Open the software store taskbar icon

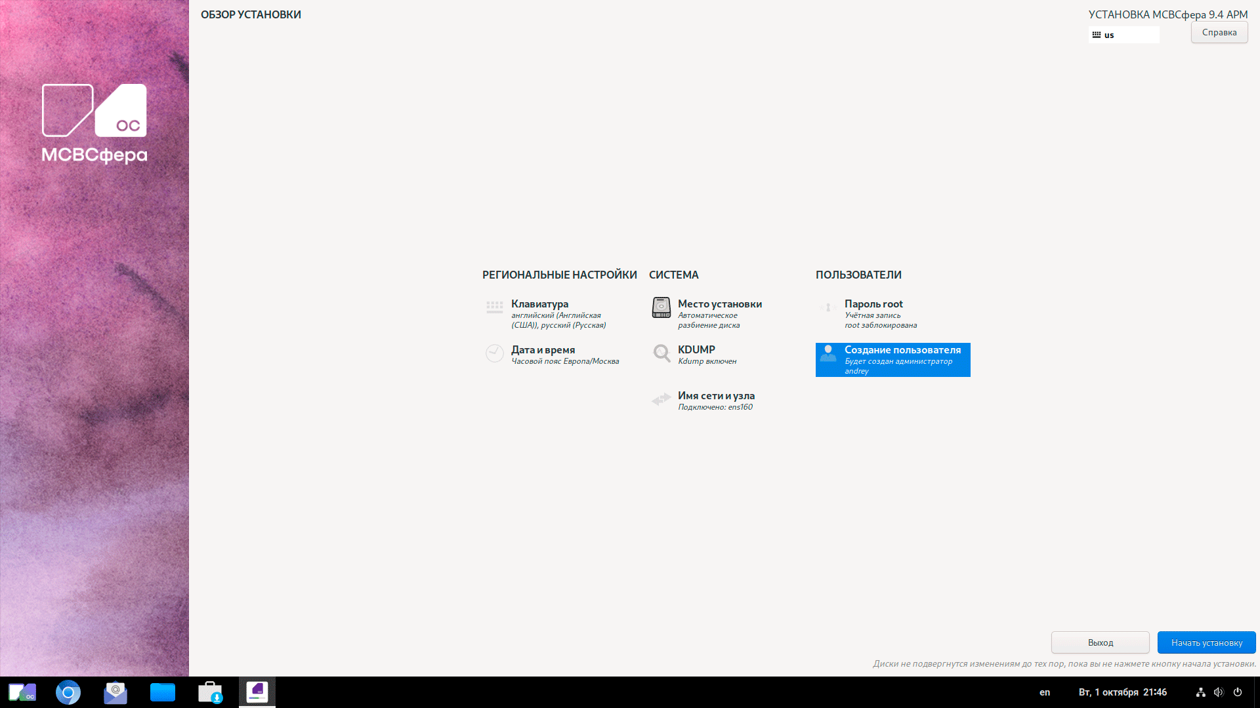point(210,692)
